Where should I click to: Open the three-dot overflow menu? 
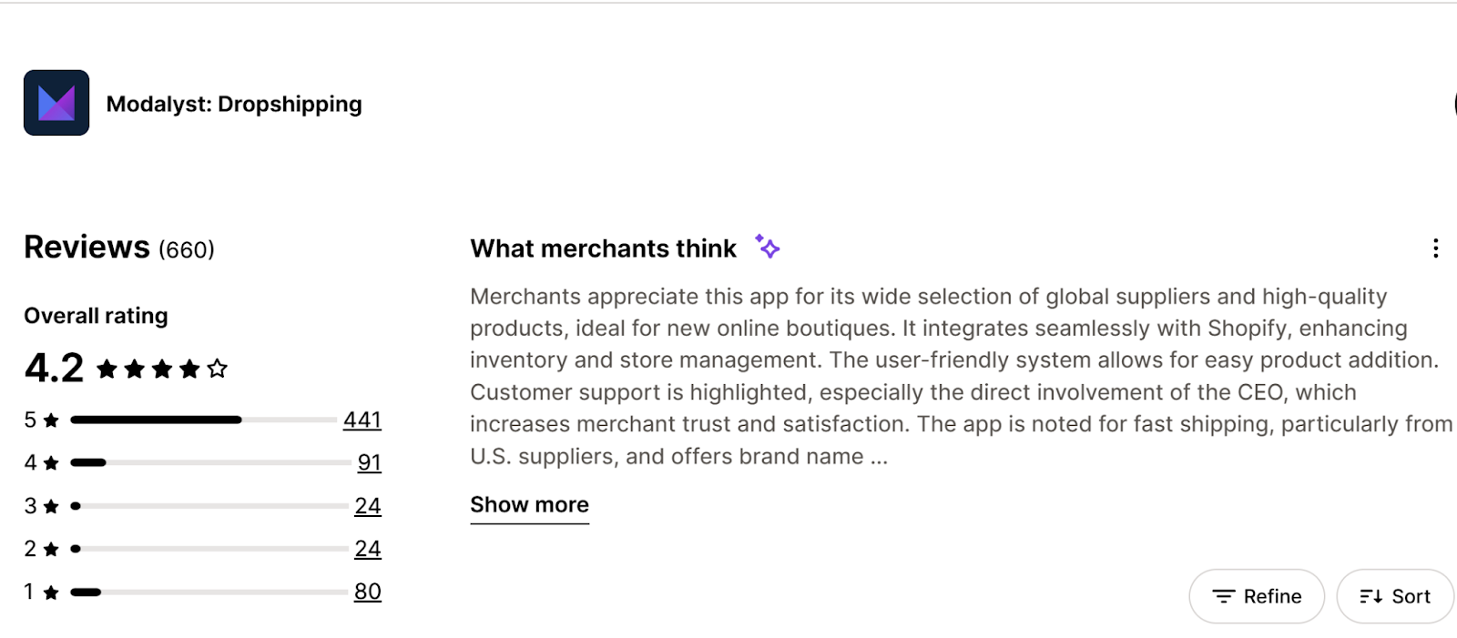(x=1437, y=248)
